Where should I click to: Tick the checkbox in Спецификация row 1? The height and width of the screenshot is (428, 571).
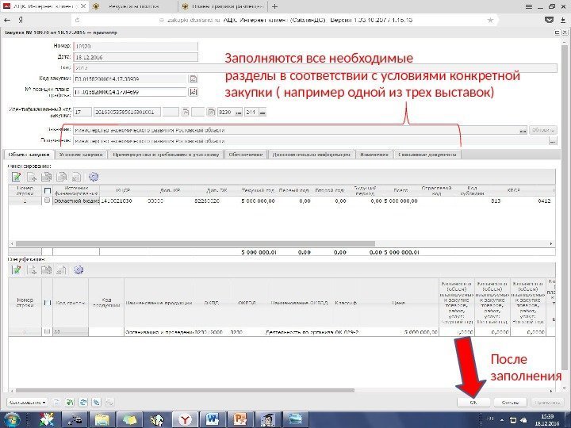point(47,331)
